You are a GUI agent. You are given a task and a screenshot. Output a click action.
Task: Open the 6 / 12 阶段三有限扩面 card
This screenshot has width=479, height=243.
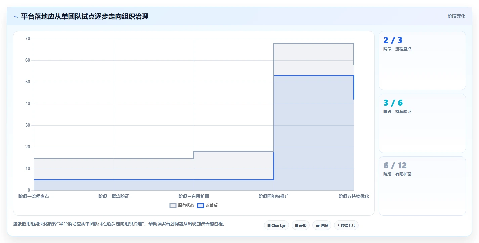422,186
